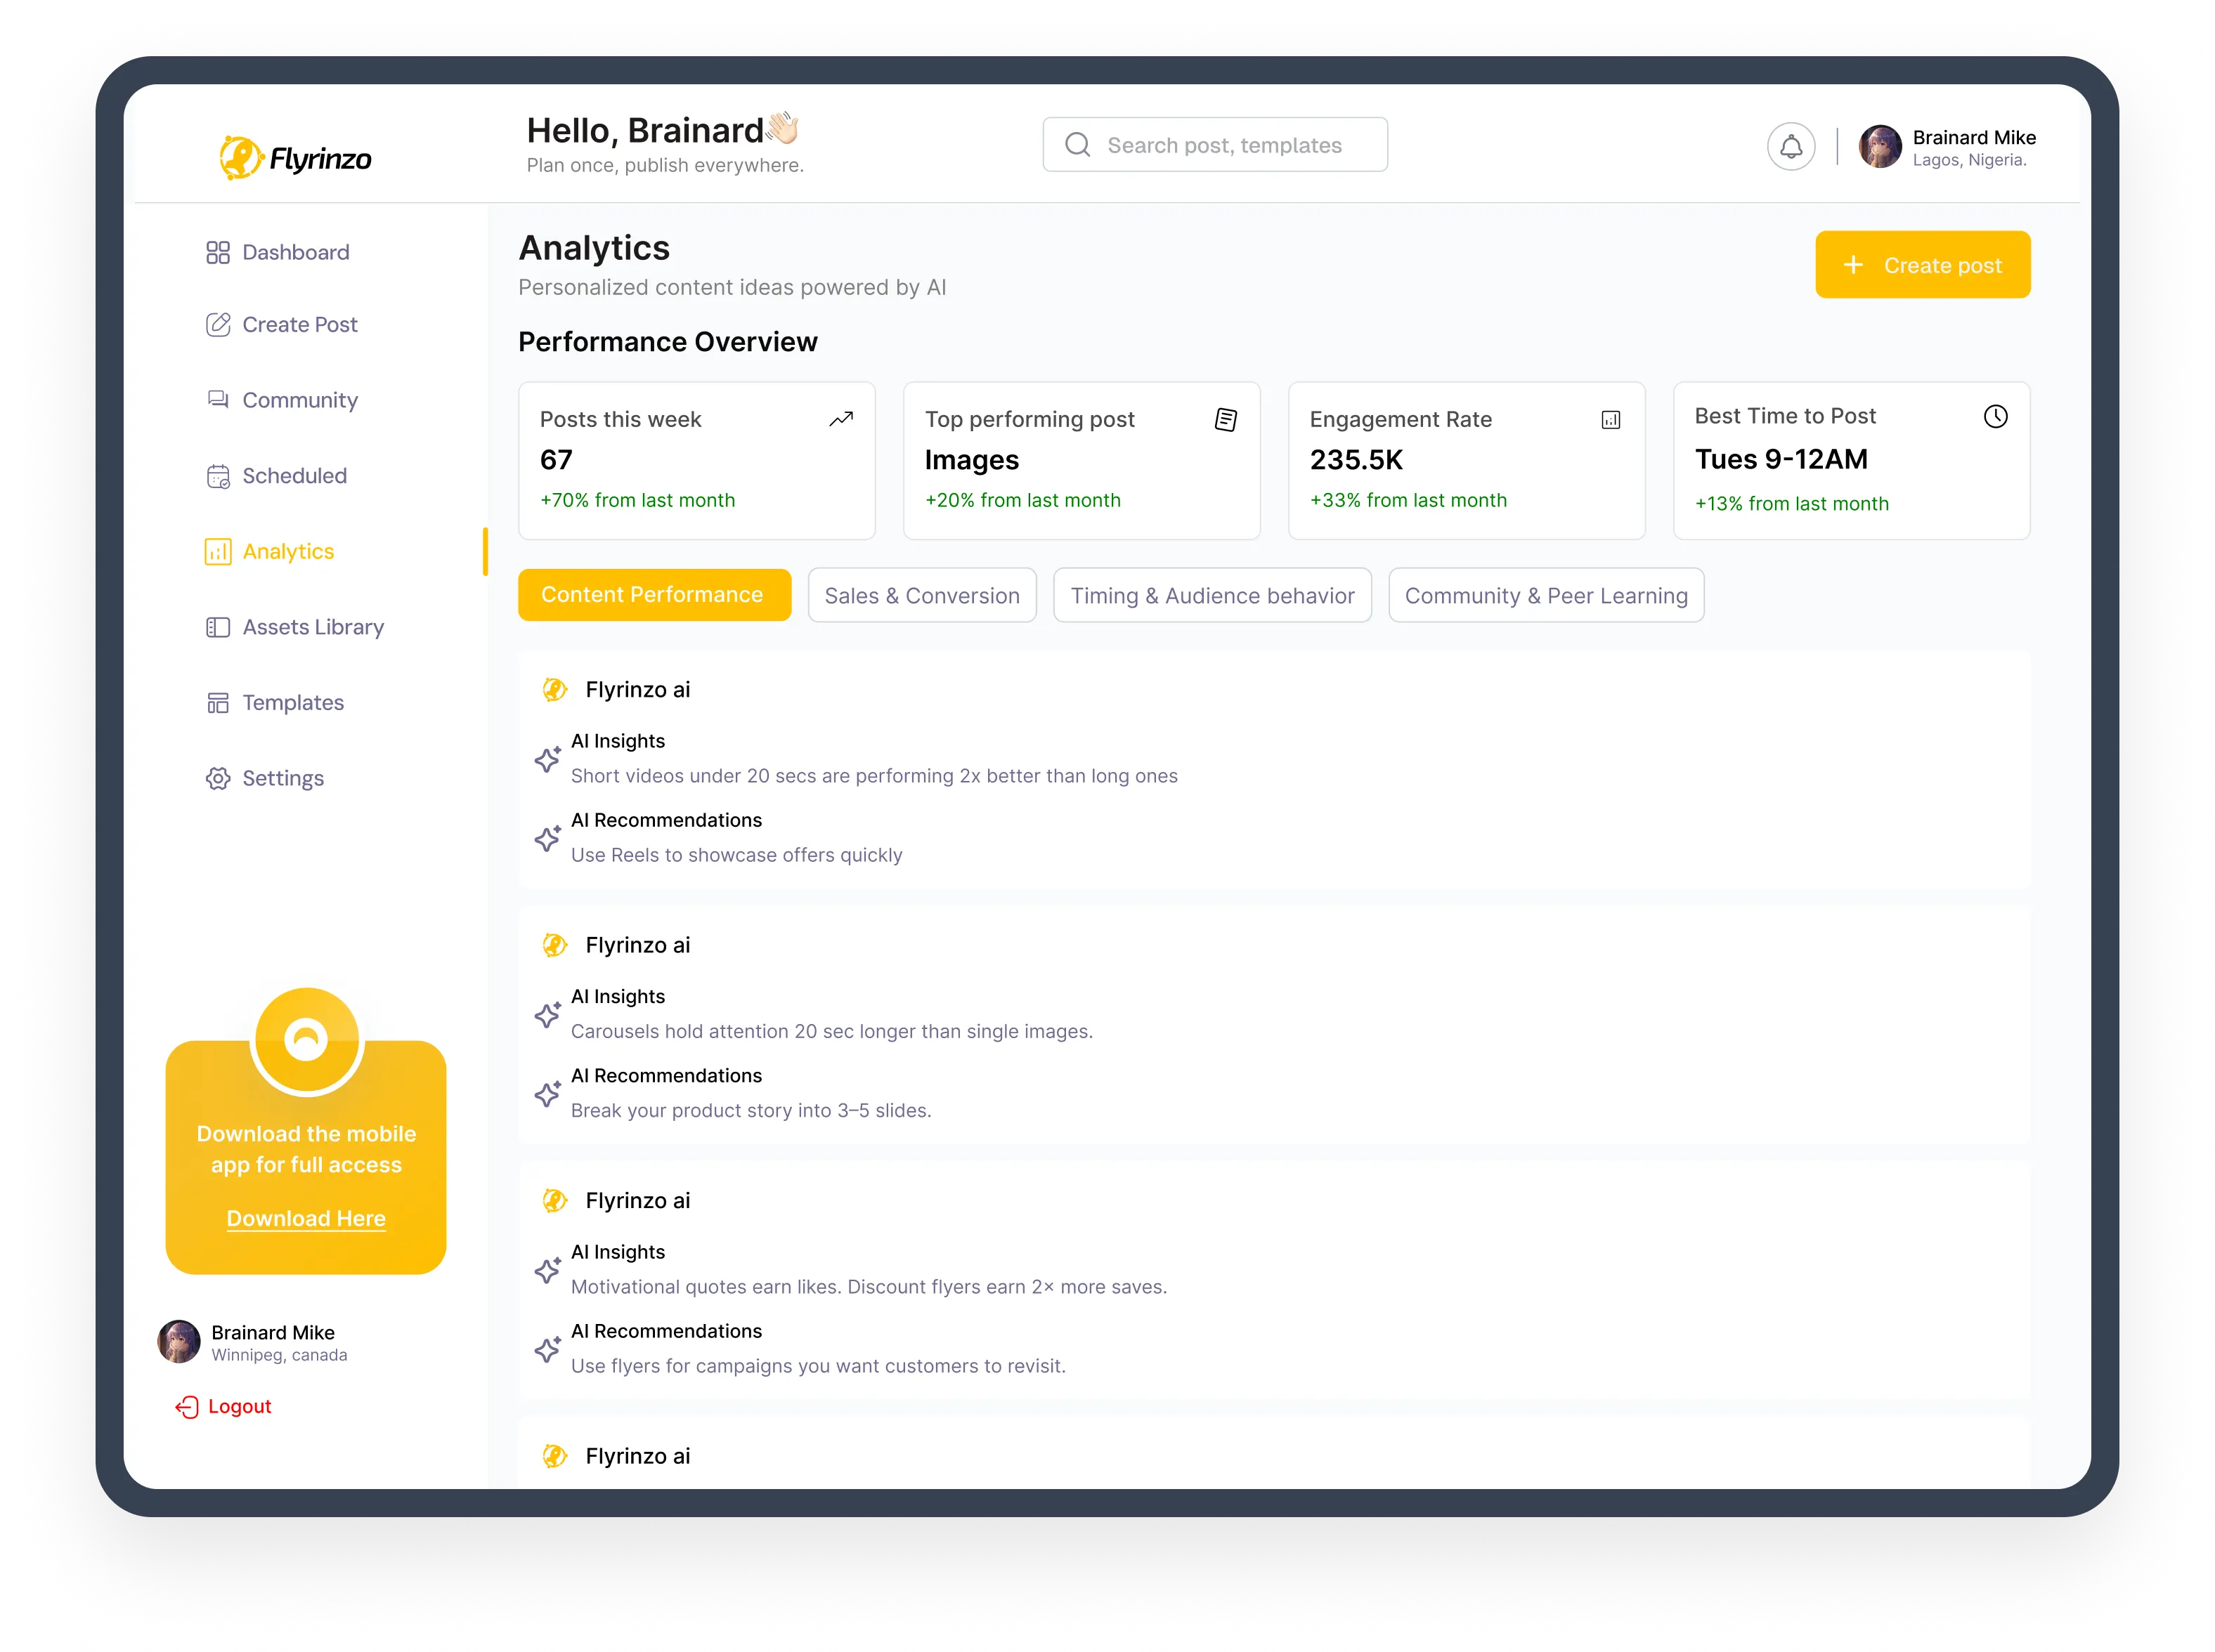Click the Logout button

[224, 1405]
